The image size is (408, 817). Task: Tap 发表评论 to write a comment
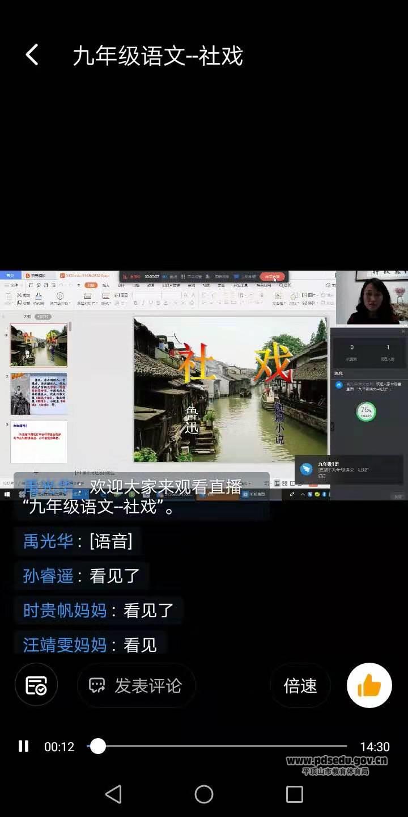[x=137, y=685]
